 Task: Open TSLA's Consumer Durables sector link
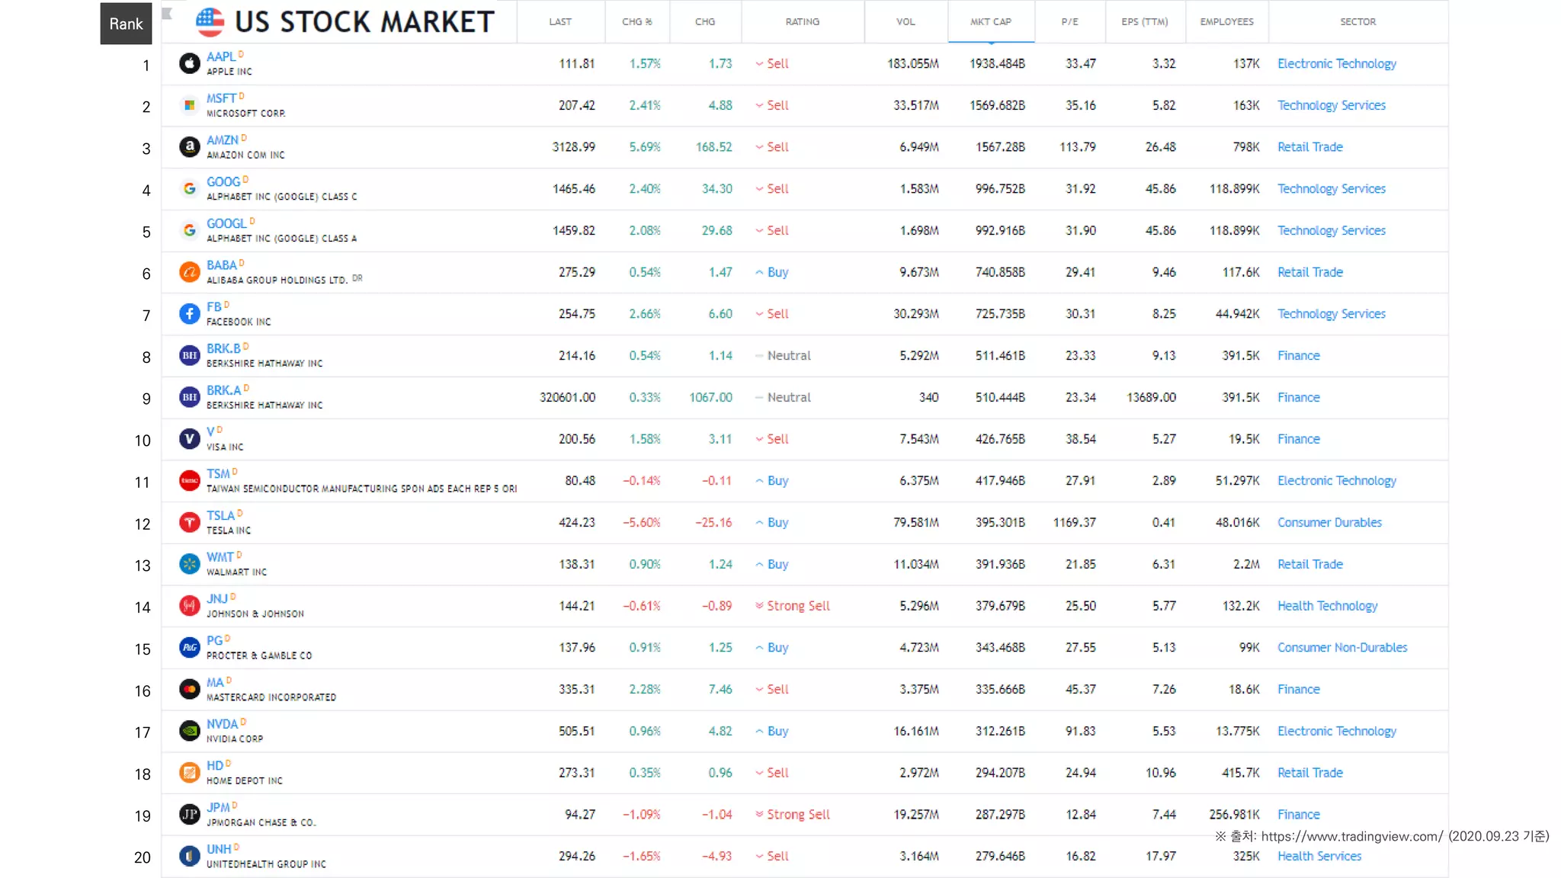pos(1329,522)
